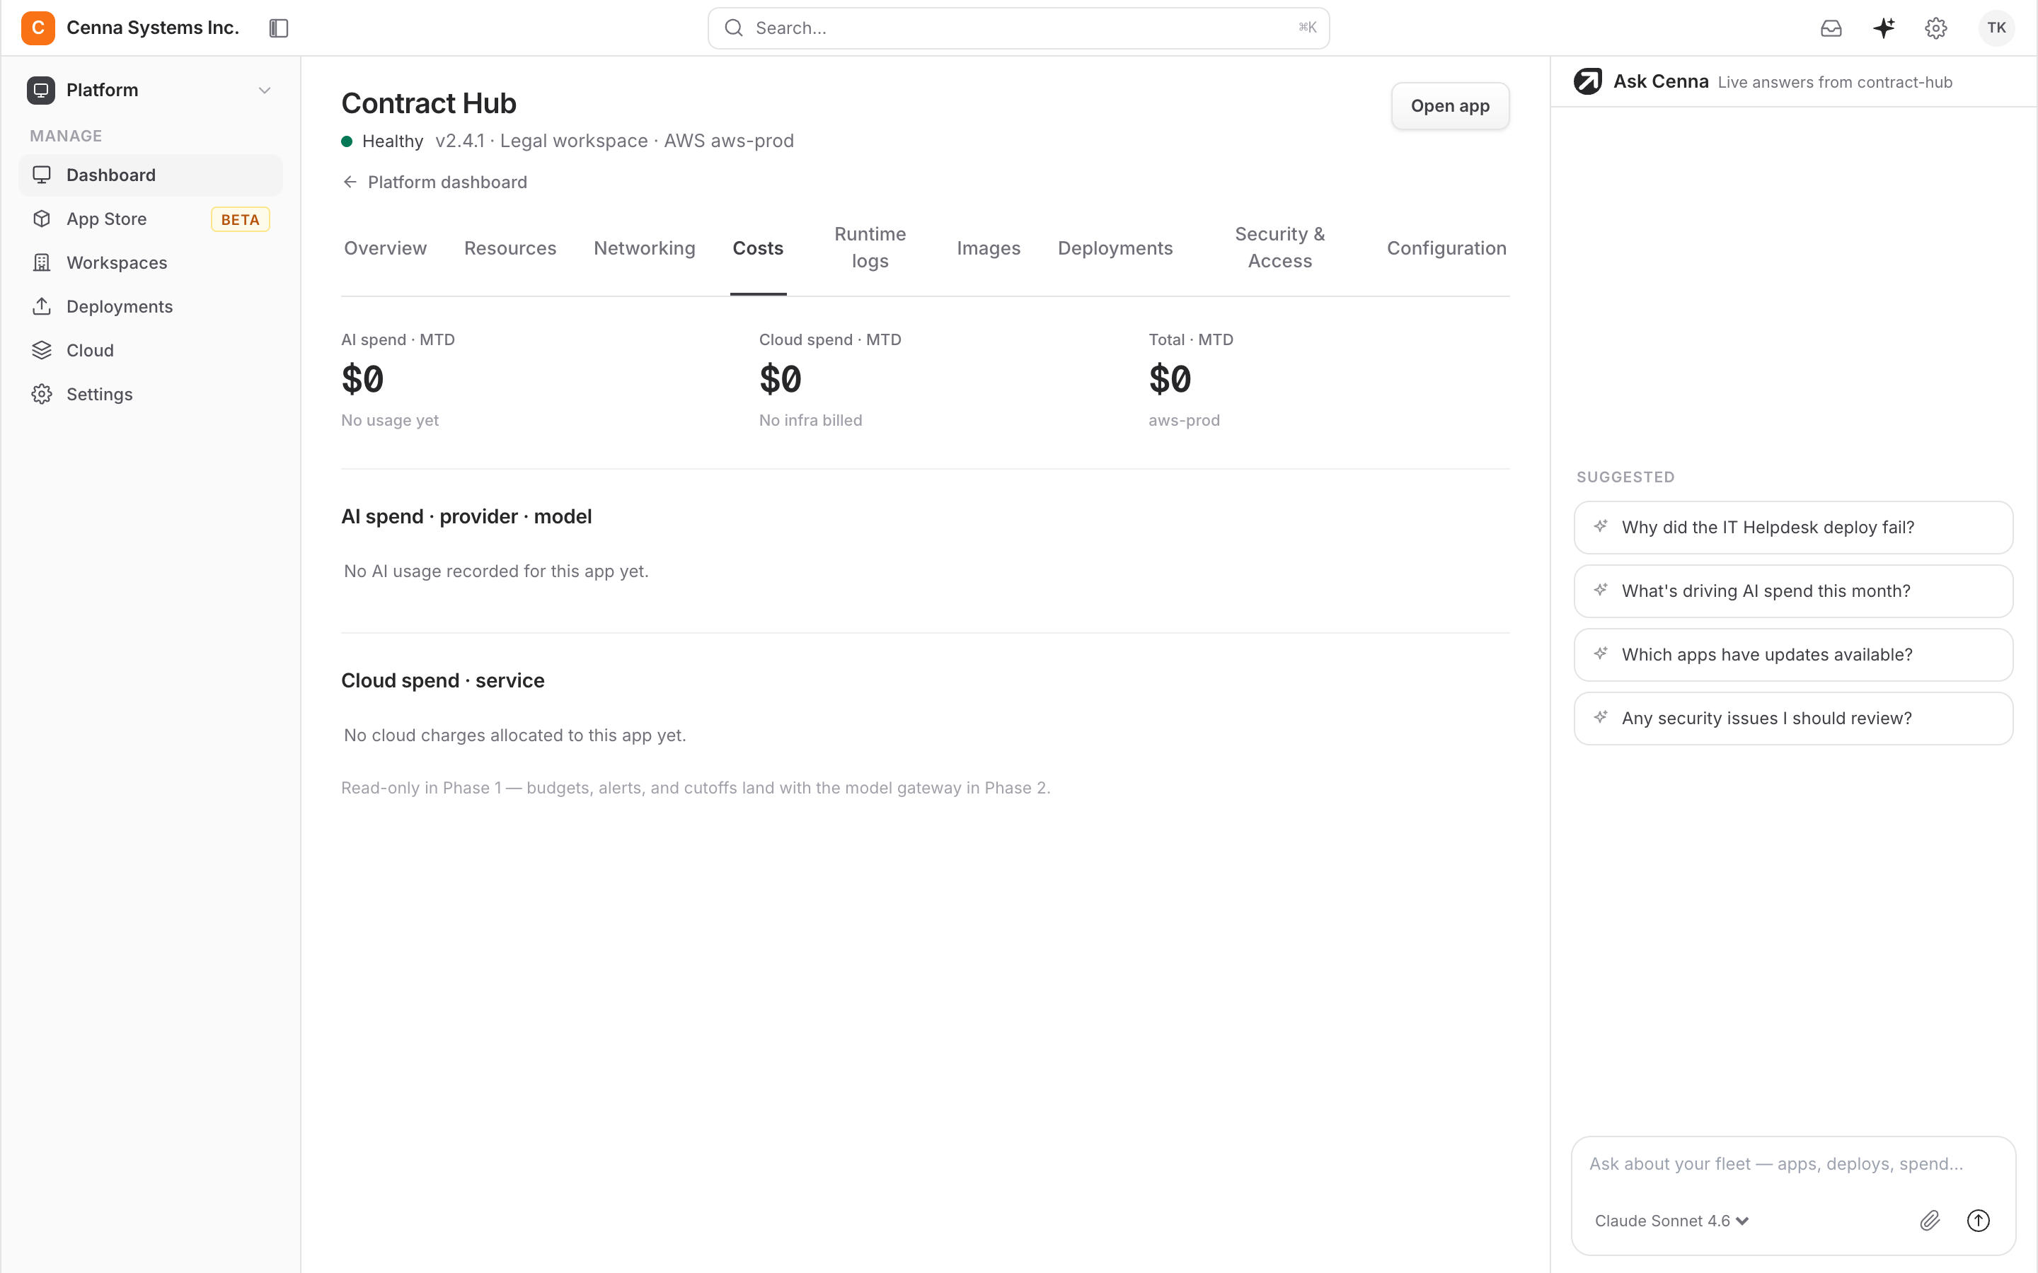Open the Security & Access tab
Viewport: 2038px width, 1273px height.
click(x=1279, y=248)
